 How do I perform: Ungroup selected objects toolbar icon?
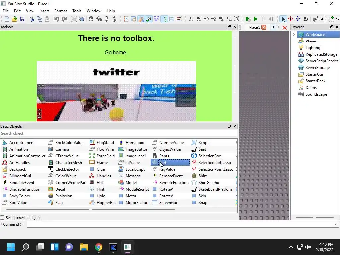coord(82,19)
